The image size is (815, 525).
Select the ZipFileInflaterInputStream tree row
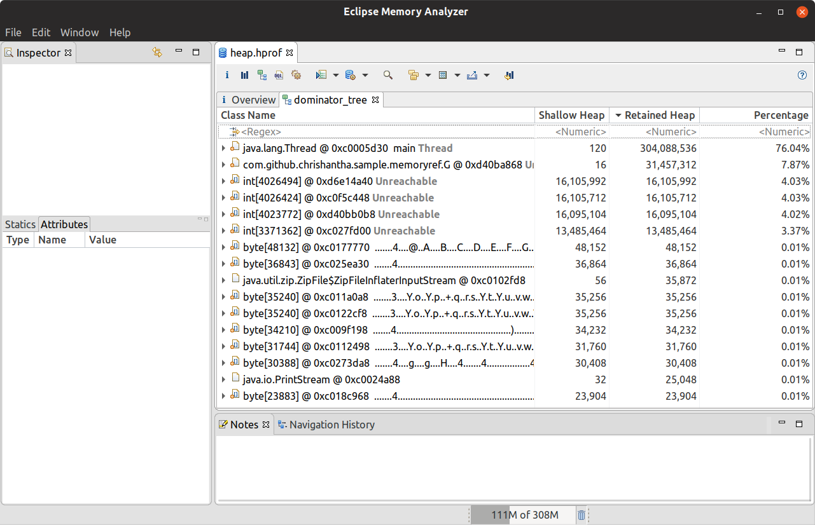tap(356, 280)
